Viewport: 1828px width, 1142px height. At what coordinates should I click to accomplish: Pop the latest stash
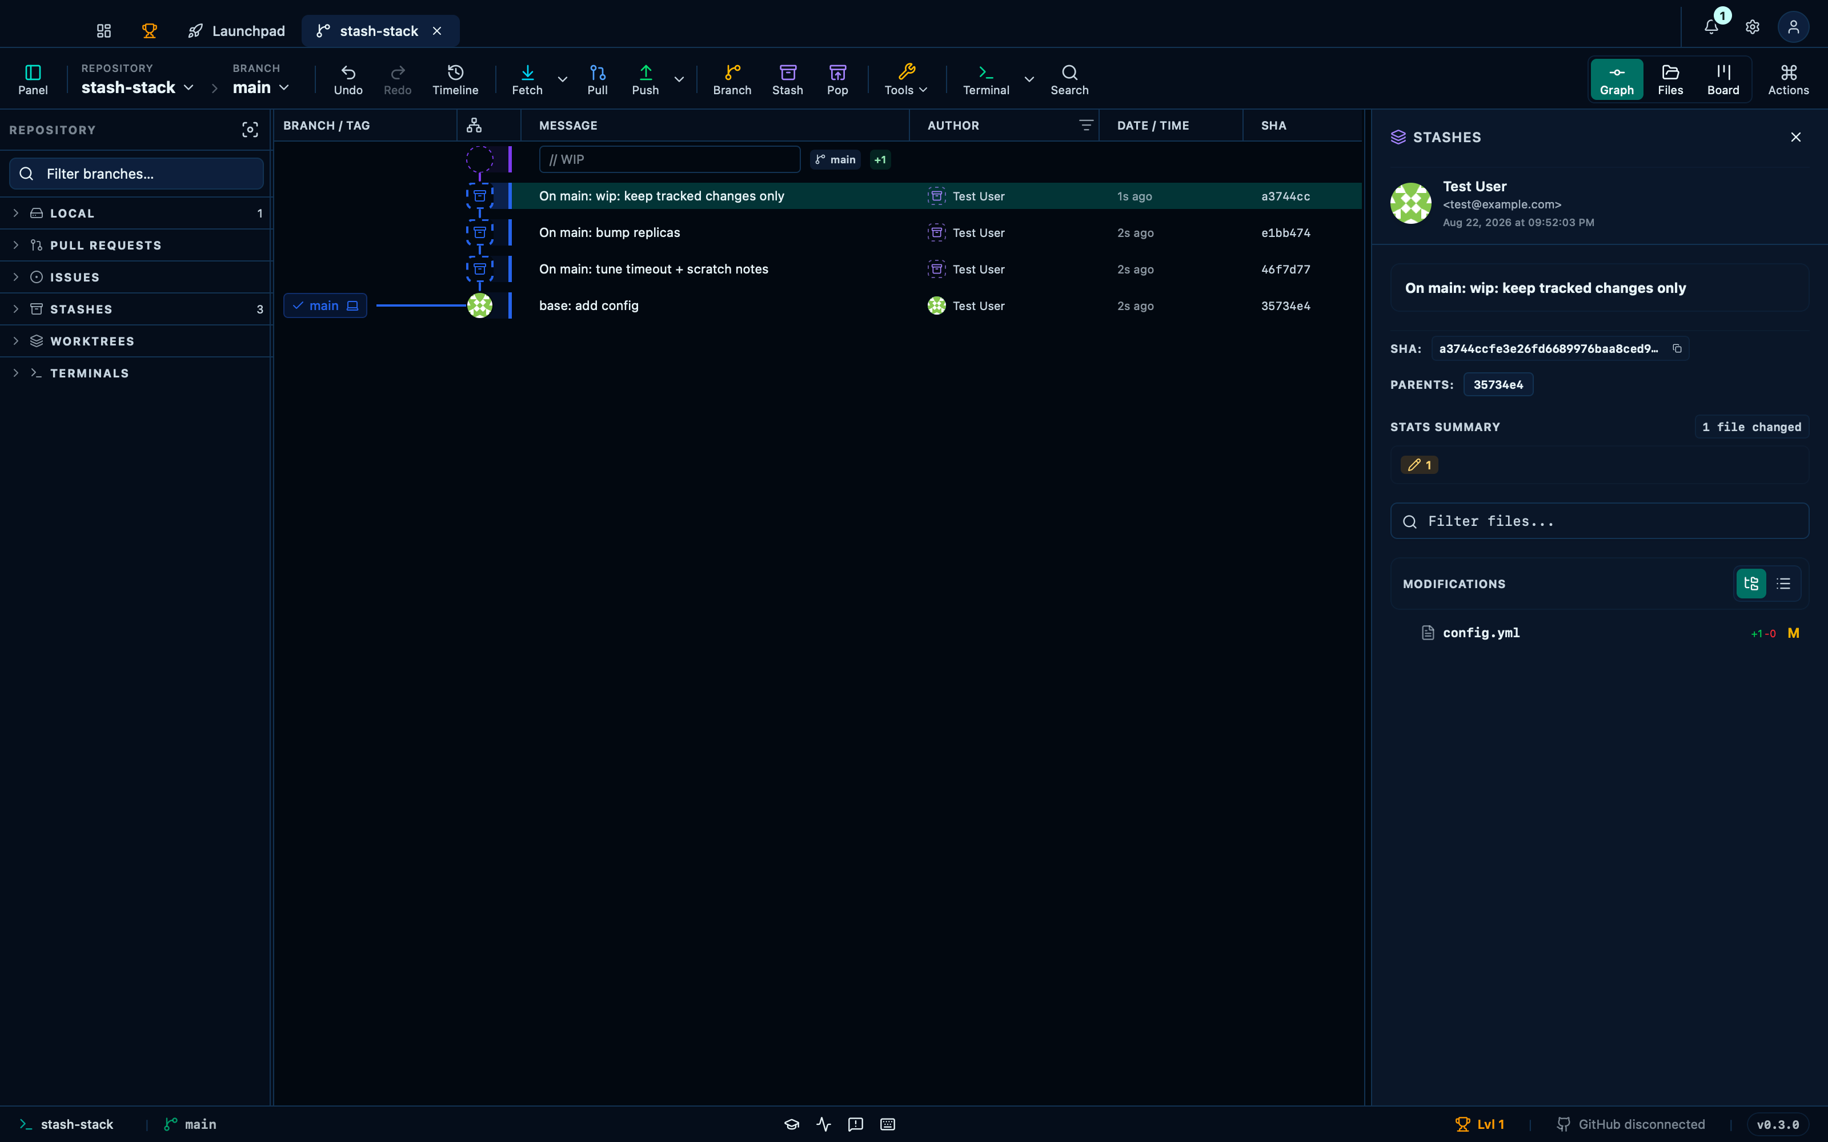pyautogui.click(x=837, y=79)
